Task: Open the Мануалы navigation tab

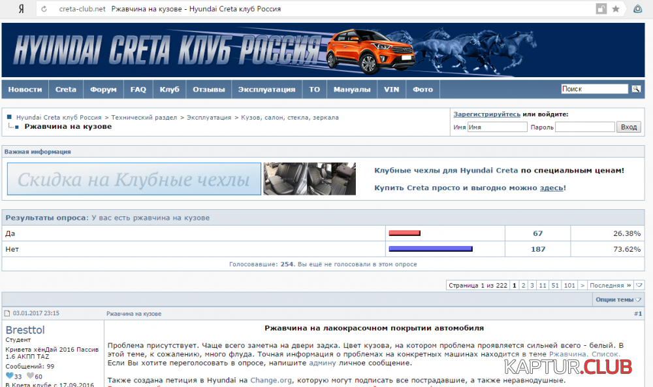Action: coord(351,90)
